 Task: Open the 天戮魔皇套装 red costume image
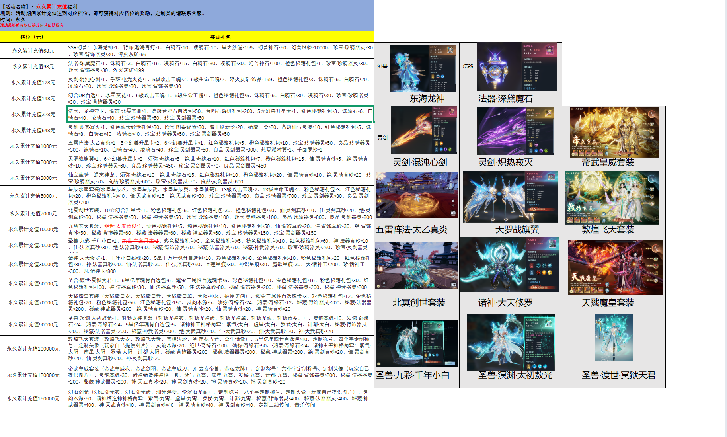tap(615, 267)
